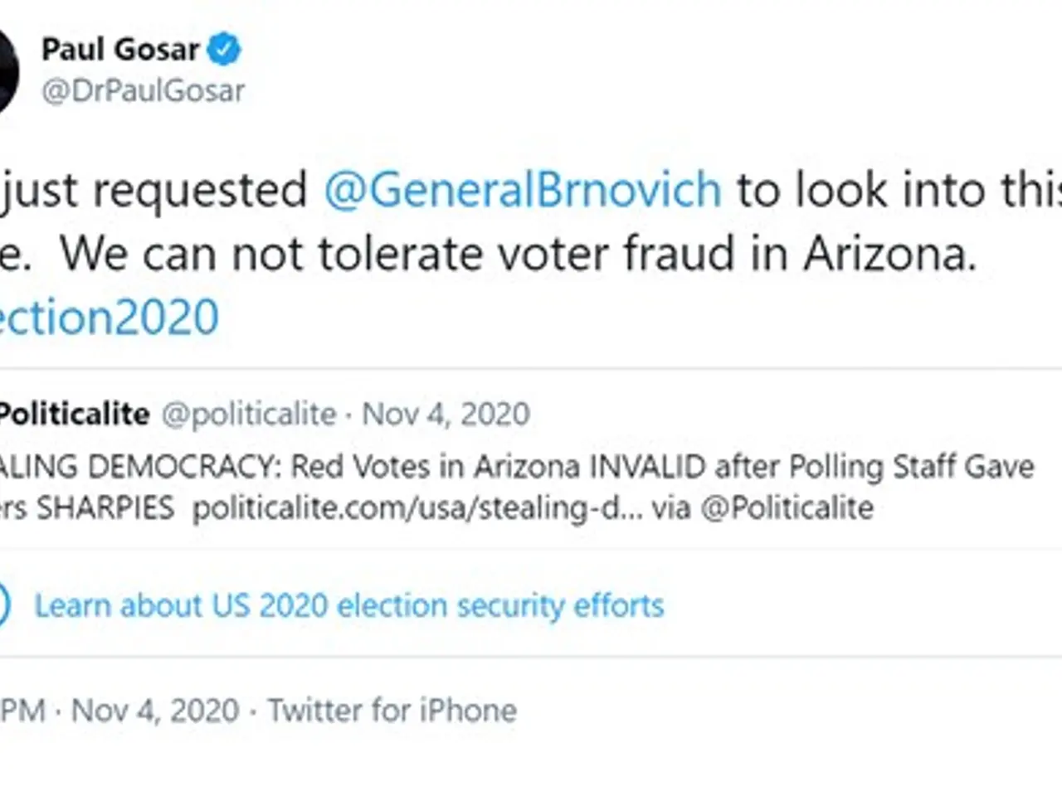Viewport: 1062px width, 796px height.
Task: Click the bottom Nov 4, 2020 timestamp
Action: tap(155, 710)
